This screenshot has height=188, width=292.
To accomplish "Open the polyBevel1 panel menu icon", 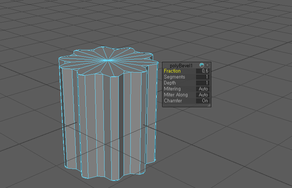I will pos(207,65).
